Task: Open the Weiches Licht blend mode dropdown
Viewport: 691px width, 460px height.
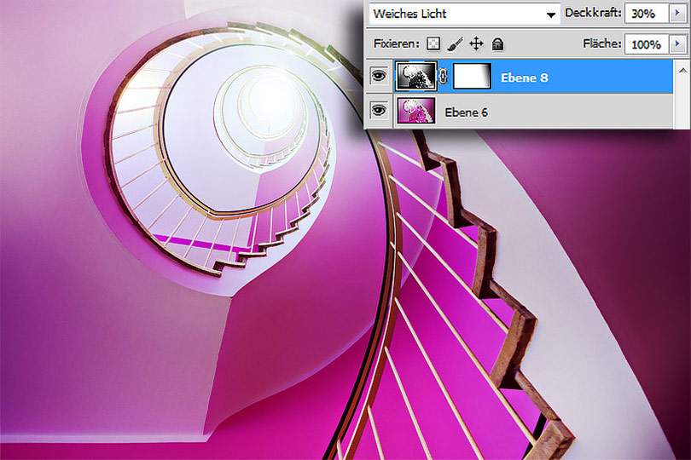Action: coord(464,14)
